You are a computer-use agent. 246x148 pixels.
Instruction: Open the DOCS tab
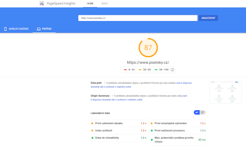[105, 3]
